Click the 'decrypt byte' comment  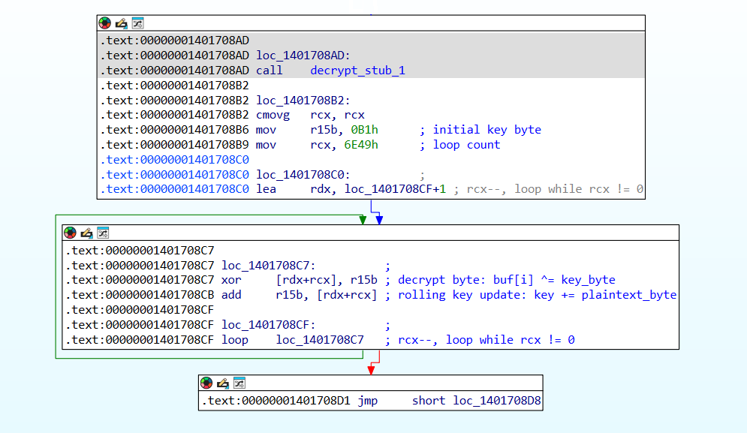[500, 280]
